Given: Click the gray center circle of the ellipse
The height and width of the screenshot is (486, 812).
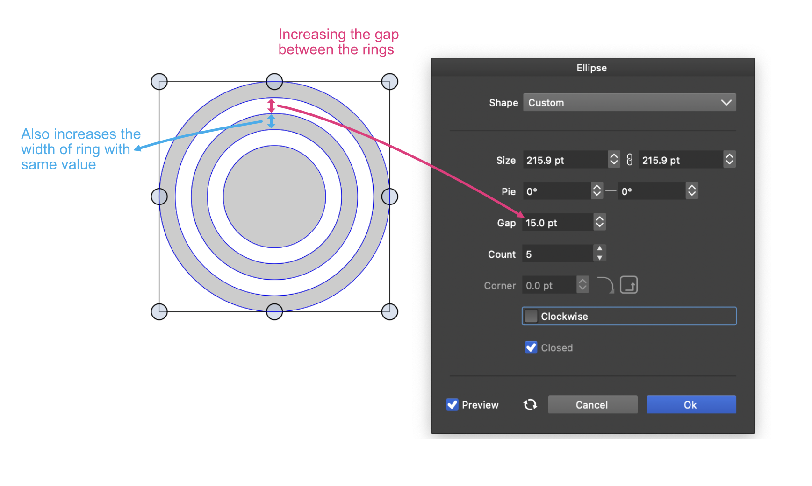Looking at the screenshot, I should click(274, 197).
